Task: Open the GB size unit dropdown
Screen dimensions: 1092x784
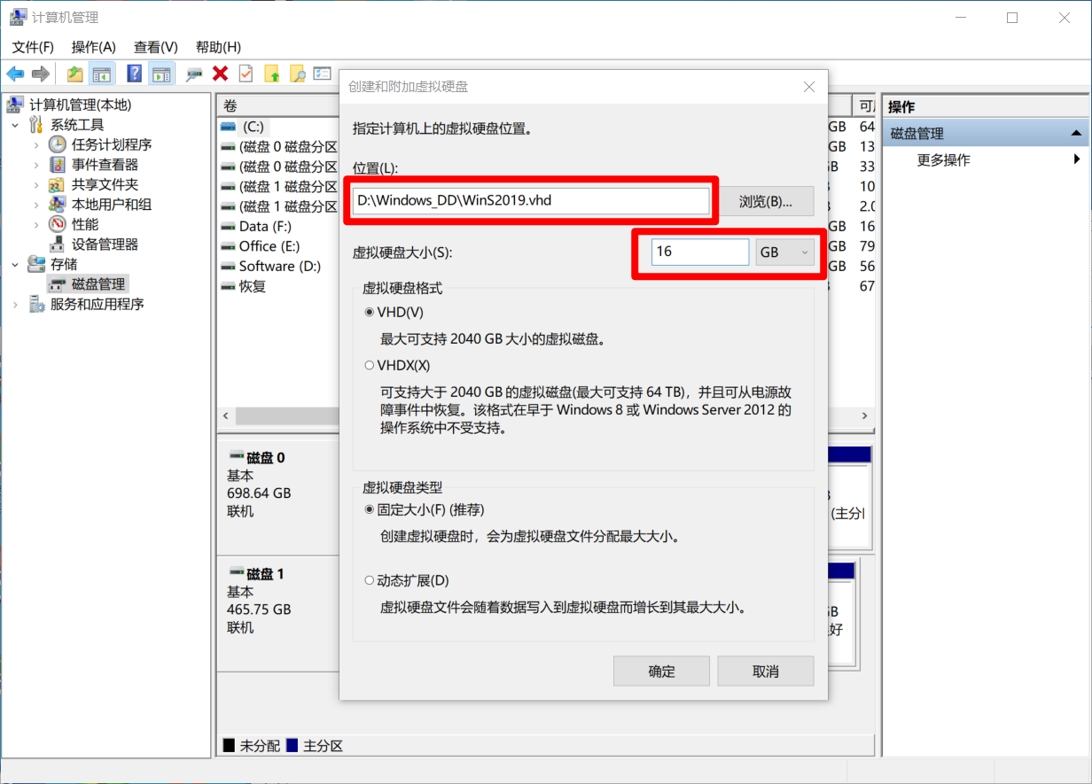Action: click(785, 252)
